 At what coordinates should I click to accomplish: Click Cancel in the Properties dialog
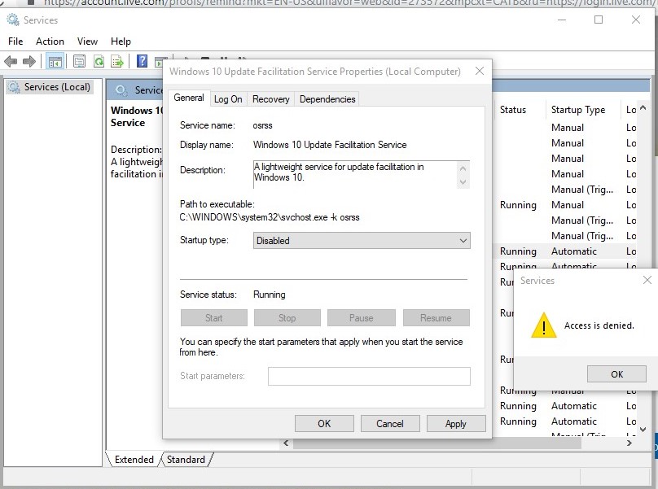[390, 424]
